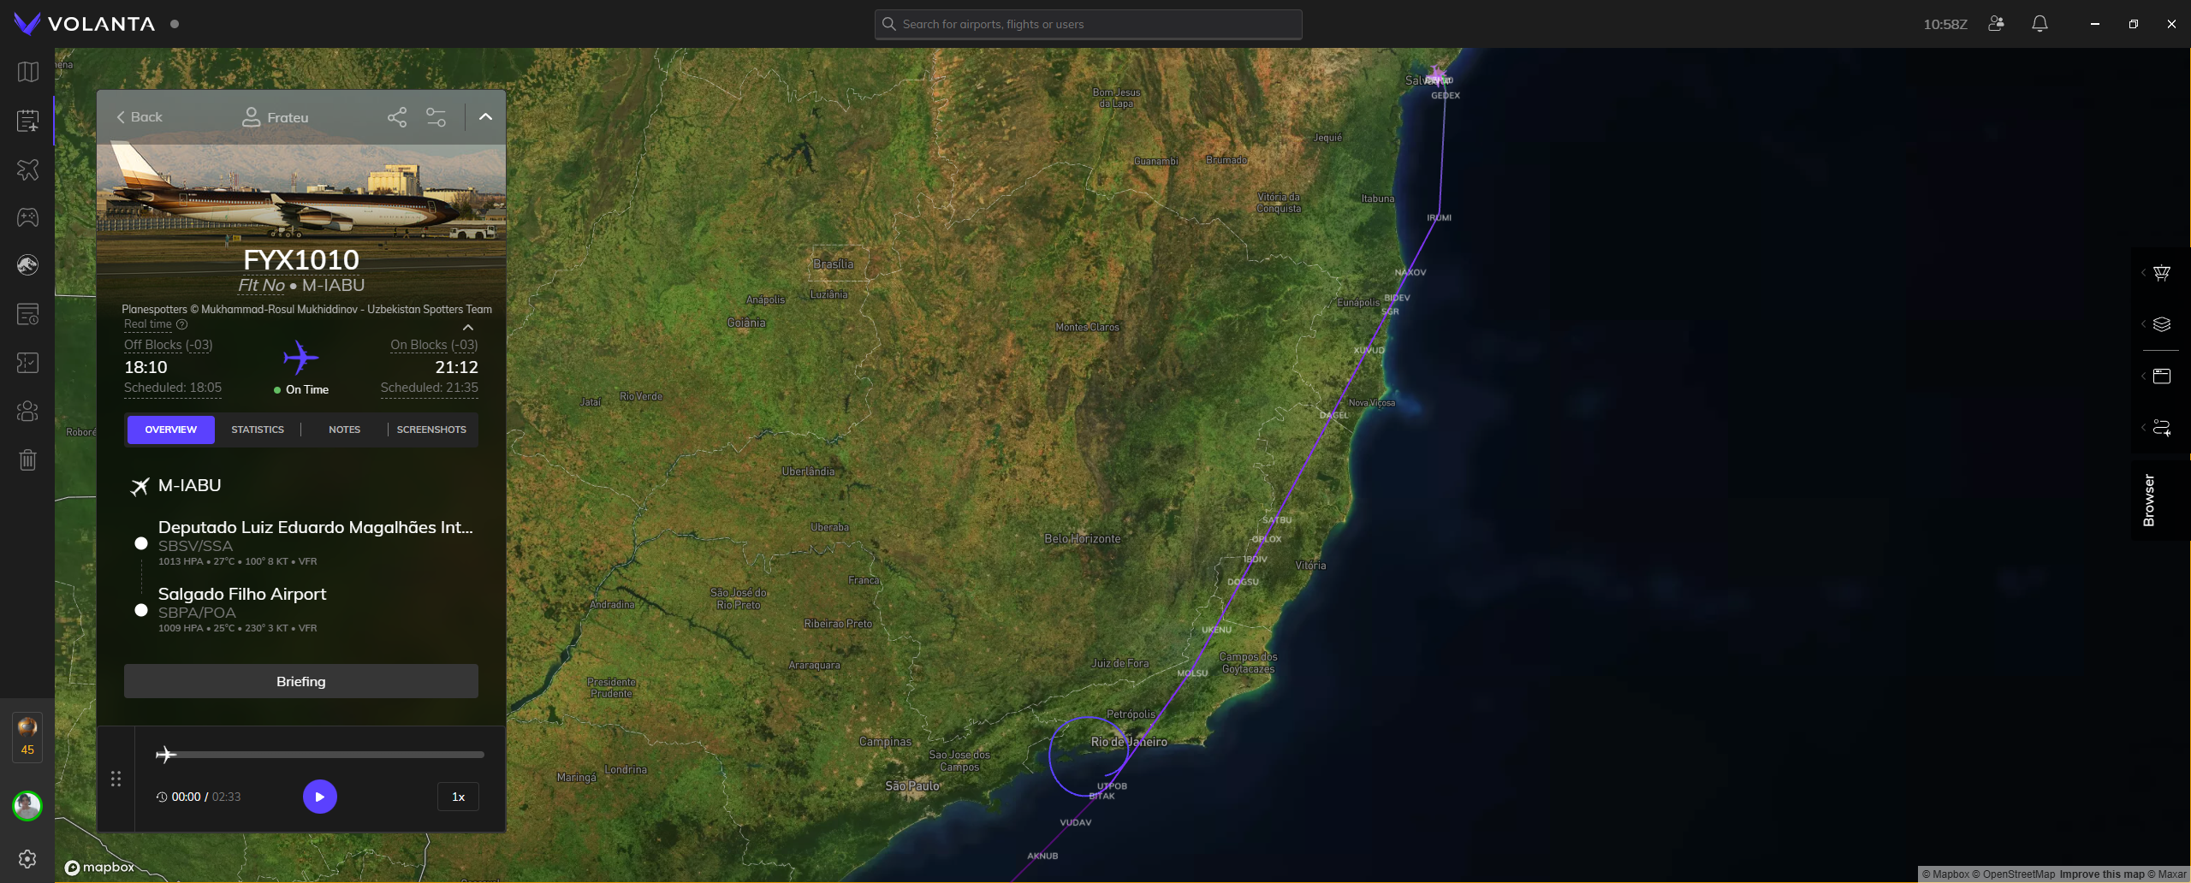Screen dimensions: 2191x883
Task: Open flight display settings sliders icon
Action: pos(436,117)
